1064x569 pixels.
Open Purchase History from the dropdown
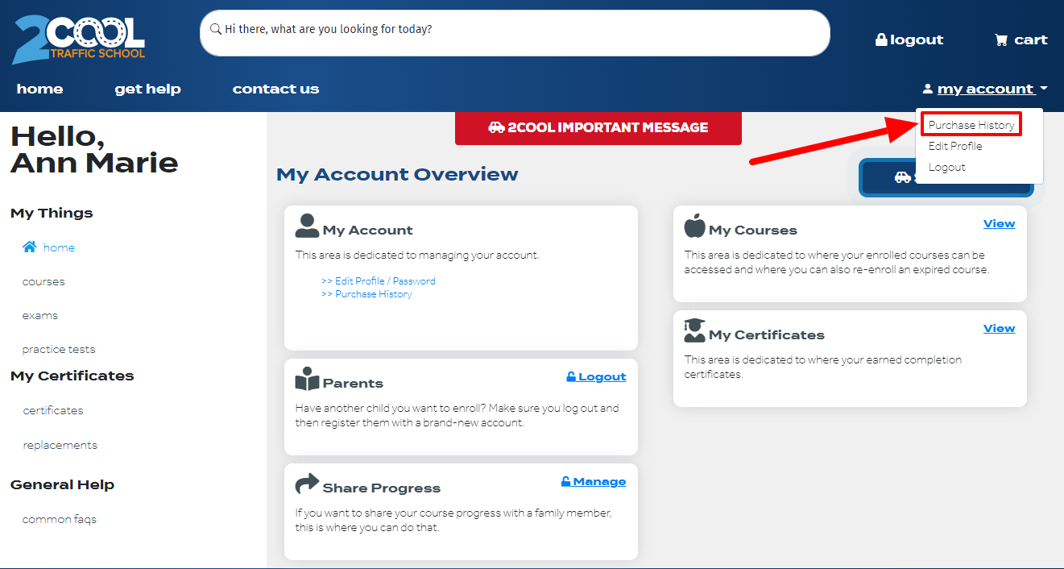tap(971, 125)
